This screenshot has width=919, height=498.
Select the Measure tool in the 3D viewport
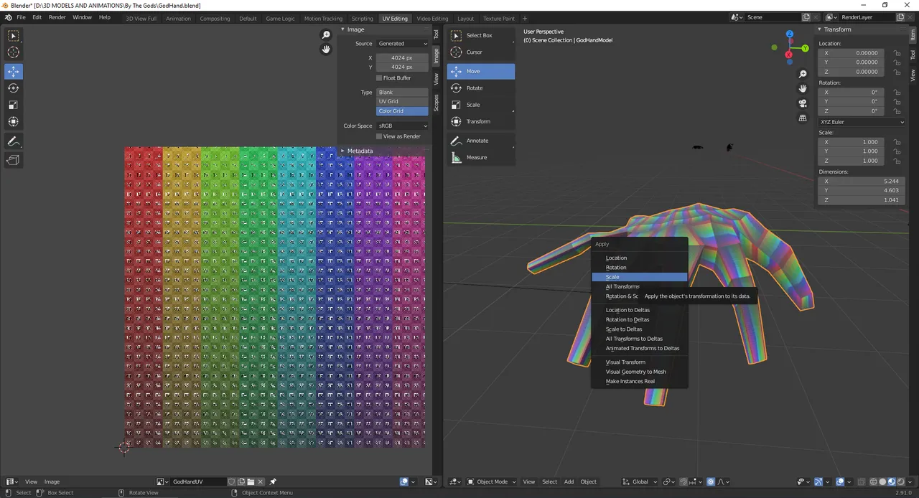pos(481,157)
